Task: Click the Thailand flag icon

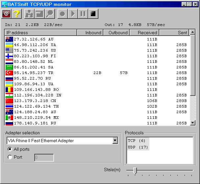Action: tap(9, 106)
